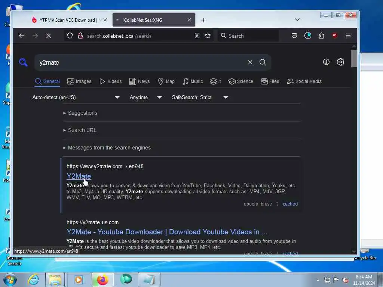Viewport: 383px width, 287px height.
Task: Select the General search category
Action: pyautogui.click(x=48, y=81)
